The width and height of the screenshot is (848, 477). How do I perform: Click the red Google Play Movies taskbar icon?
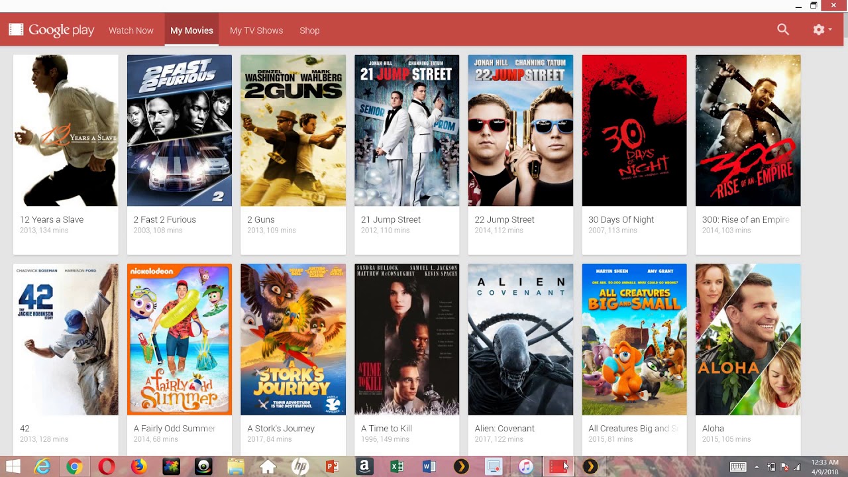pyautogui.click(x=558, y=467)
